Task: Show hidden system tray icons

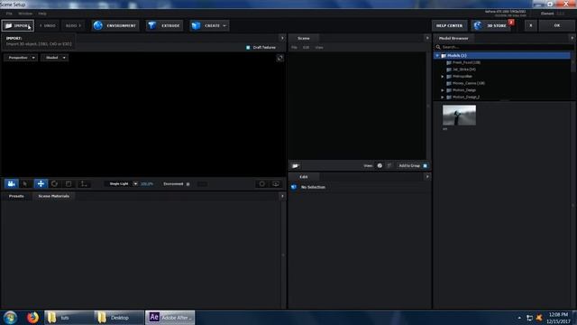Action: (x=519, y=318)
